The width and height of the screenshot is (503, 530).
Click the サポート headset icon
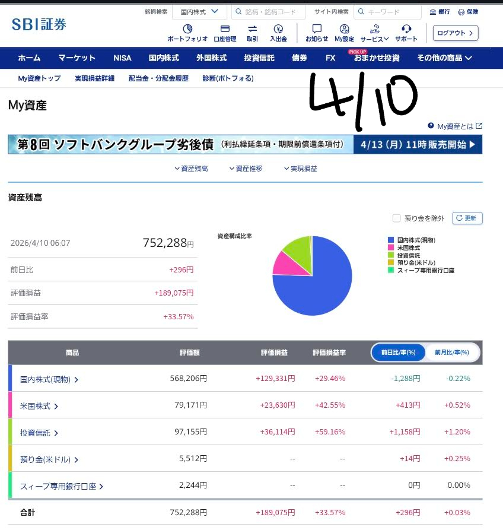(406, 29)
